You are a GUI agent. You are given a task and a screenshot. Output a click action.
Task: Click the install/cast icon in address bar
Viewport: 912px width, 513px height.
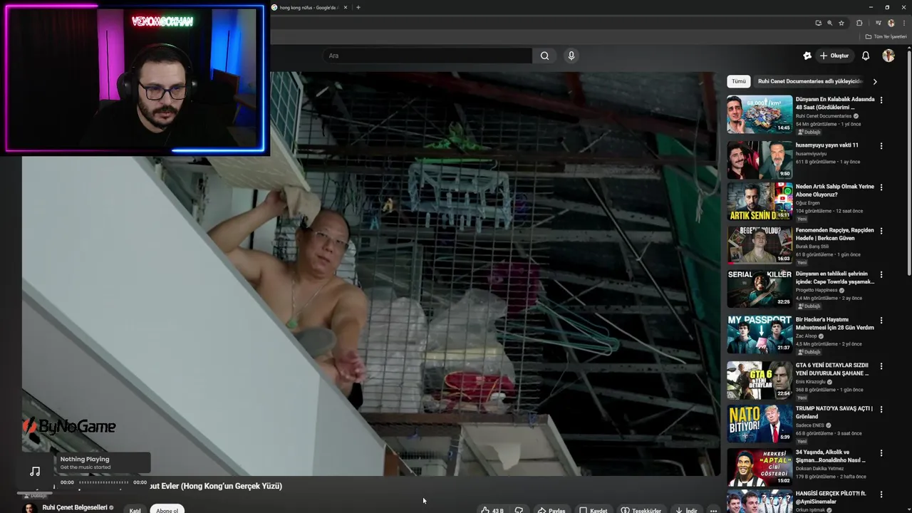click(x=818, y=23)
